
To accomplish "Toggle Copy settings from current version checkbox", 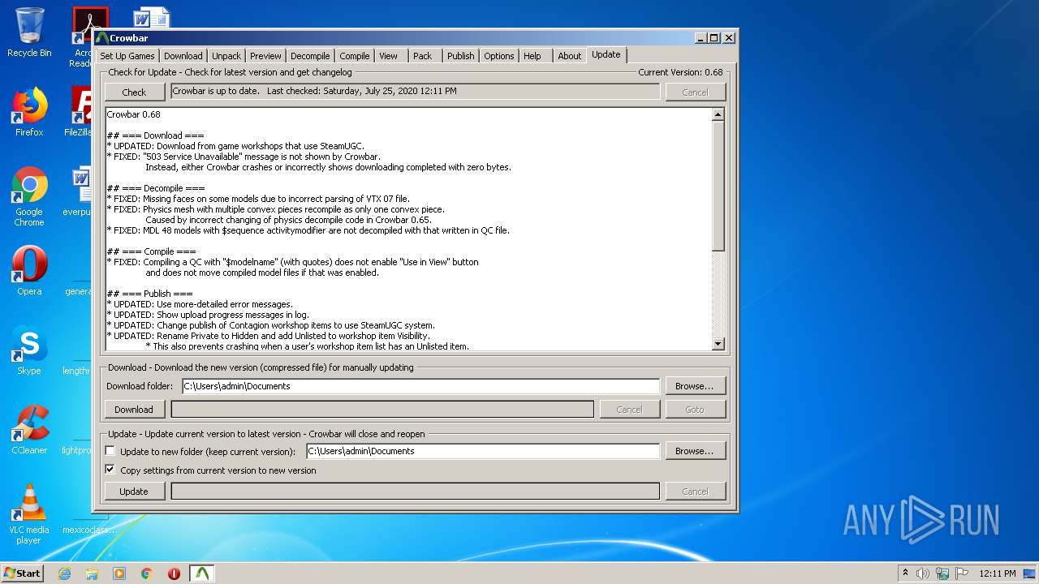I will (110, 470).
